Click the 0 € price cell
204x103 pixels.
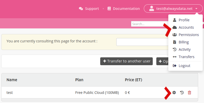click(x=127, y=93)
